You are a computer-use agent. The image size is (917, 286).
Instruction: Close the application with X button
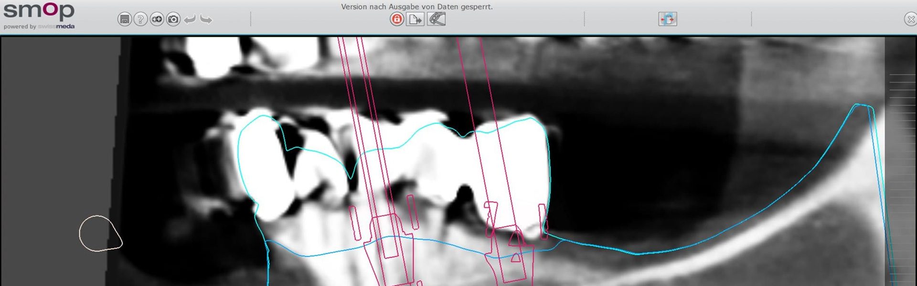point(910,19)
